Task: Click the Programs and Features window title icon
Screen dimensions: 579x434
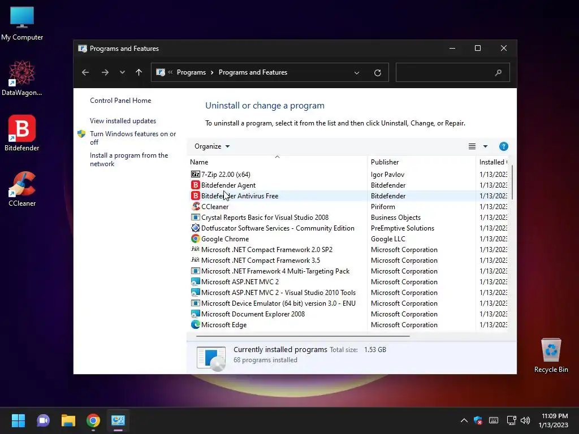Action: pos(83,49)
